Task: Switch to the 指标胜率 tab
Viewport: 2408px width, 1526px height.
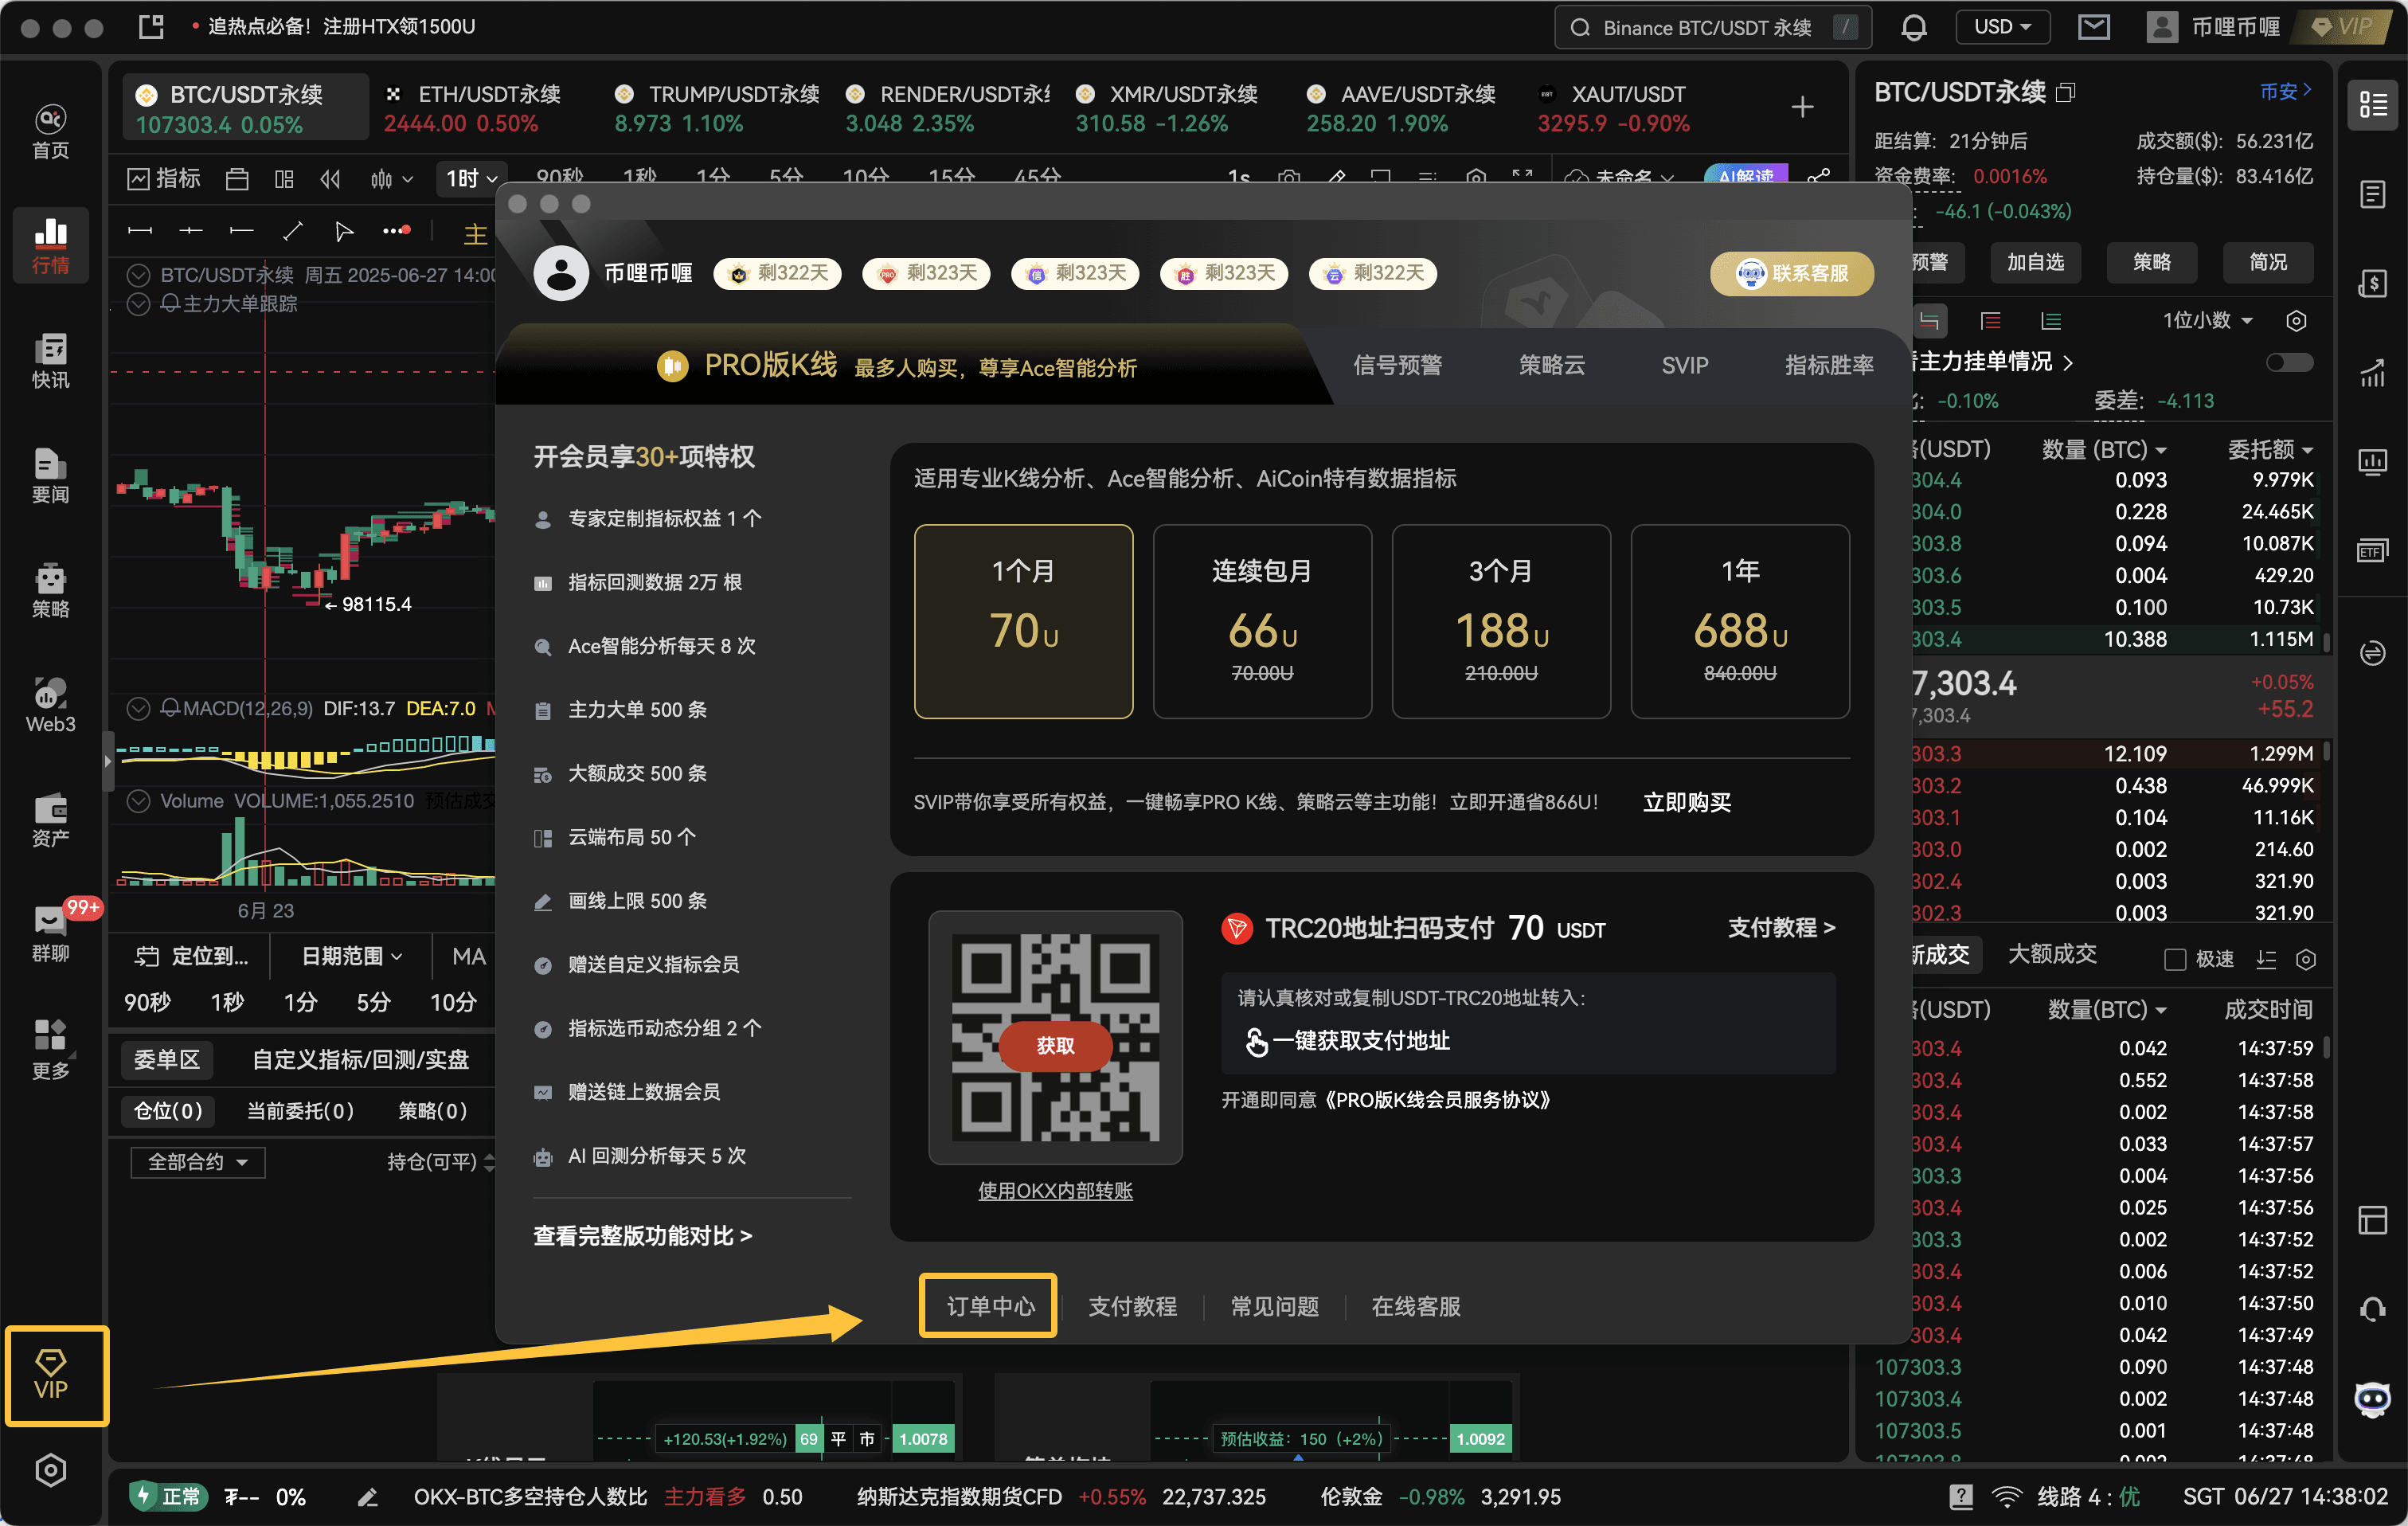Action: click(x=1829, y=365)
